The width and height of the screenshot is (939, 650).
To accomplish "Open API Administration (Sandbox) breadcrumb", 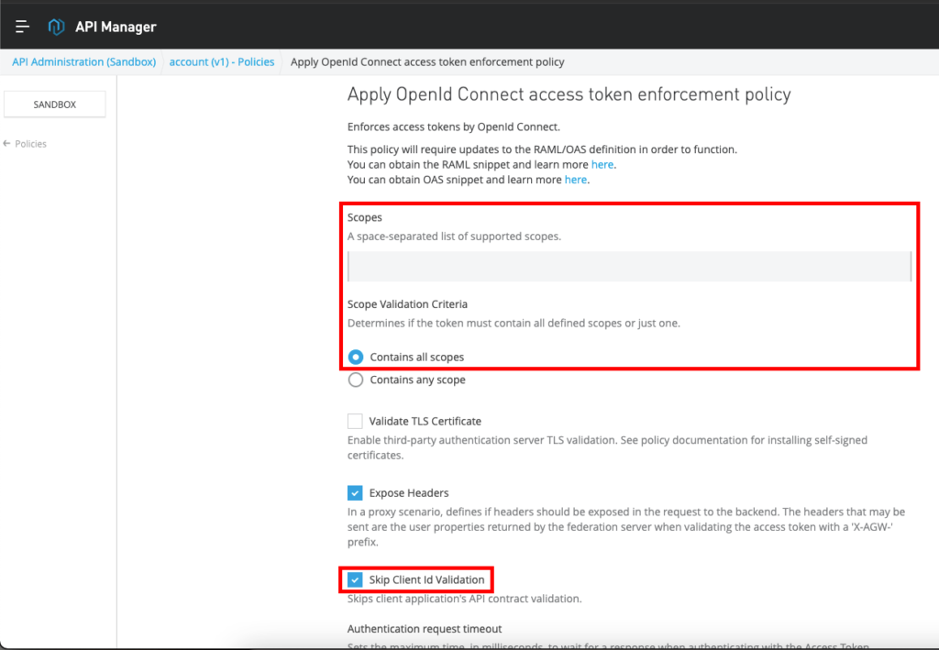I will click(x=84, y=62).
